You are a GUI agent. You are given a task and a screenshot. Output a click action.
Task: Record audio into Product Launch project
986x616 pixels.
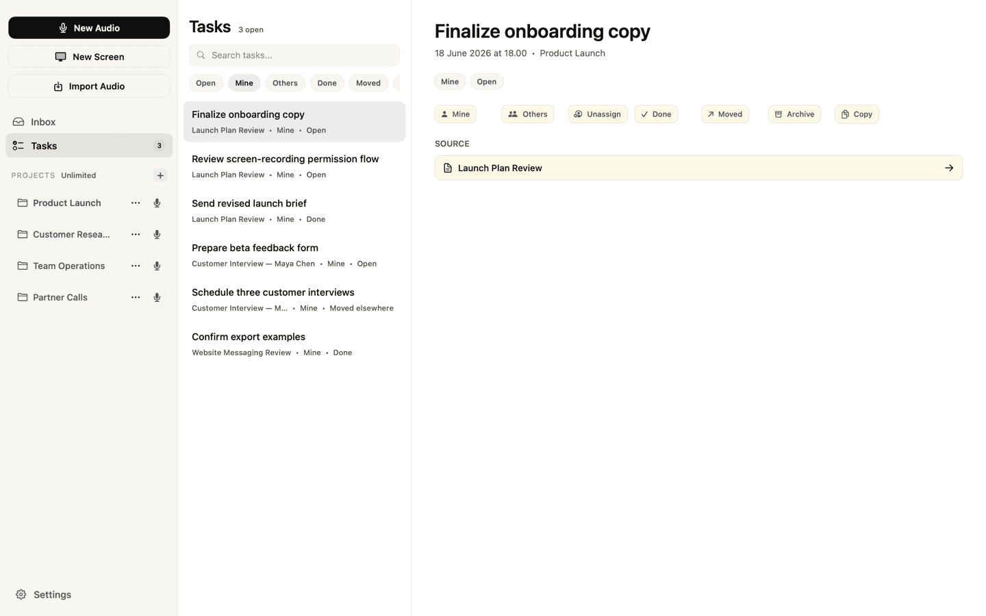pos(157,203)
